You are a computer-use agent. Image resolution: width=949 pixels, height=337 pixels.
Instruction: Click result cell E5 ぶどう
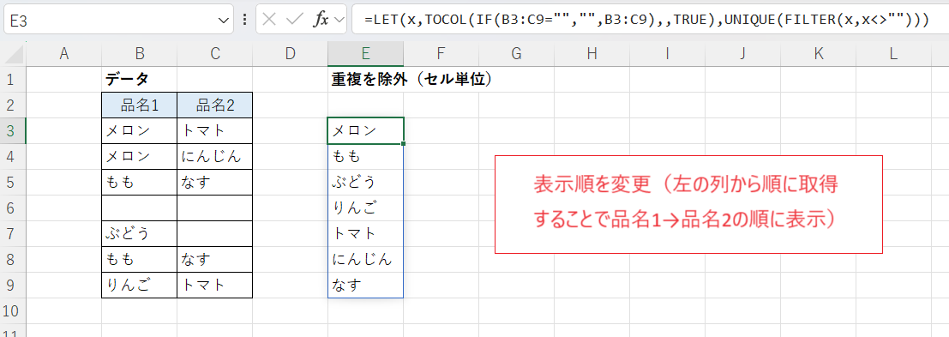[x=365, y=182]
